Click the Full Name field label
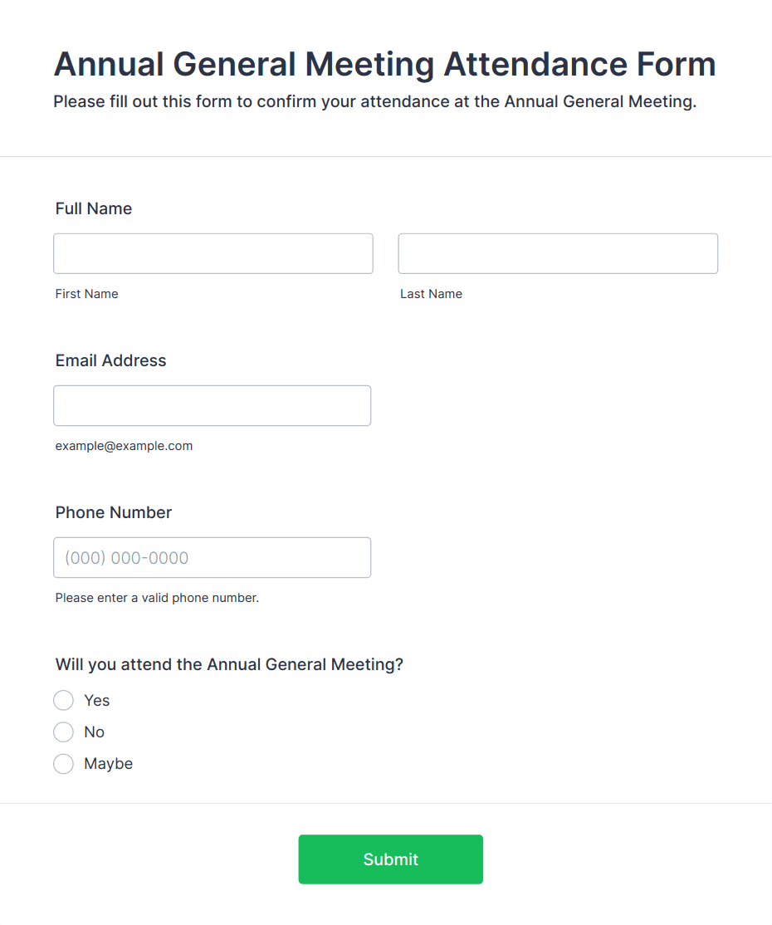The height and width of the screenshot is (925, 772). coord(94,209)
